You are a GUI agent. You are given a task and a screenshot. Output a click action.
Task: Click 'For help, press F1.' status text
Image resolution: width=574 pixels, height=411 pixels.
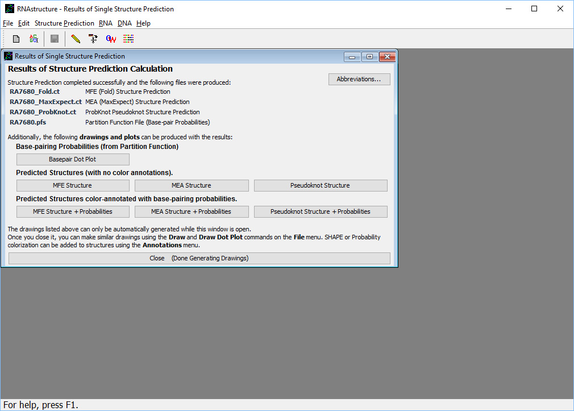[x=40, y=405]
